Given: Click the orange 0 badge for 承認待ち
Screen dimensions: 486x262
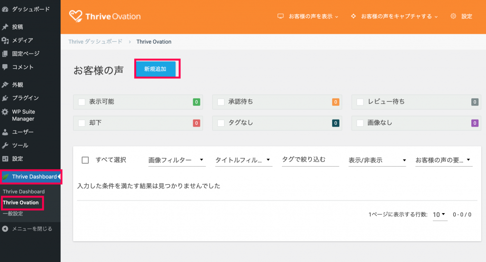Looking at the screenshot, I should click(336, 102).
